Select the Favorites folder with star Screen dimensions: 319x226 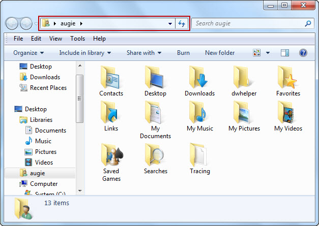tap(288, 78)
